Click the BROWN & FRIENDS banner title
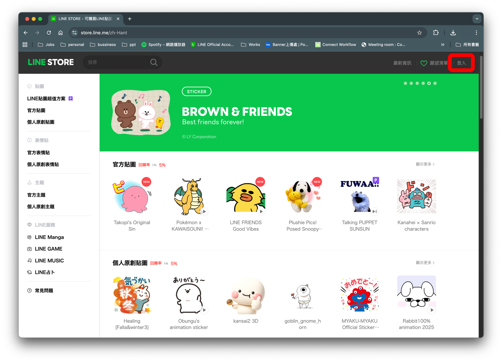 click(x=237, y=112)
